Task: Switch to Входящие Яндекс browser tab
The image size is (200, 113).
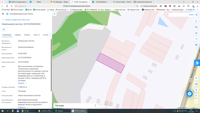Action: tap(60, 2)
